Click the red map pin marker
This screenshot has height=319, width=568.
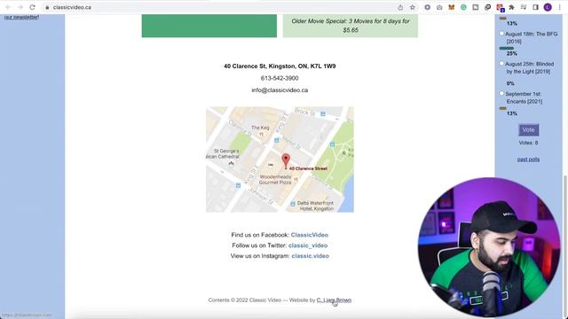(286, 160)
